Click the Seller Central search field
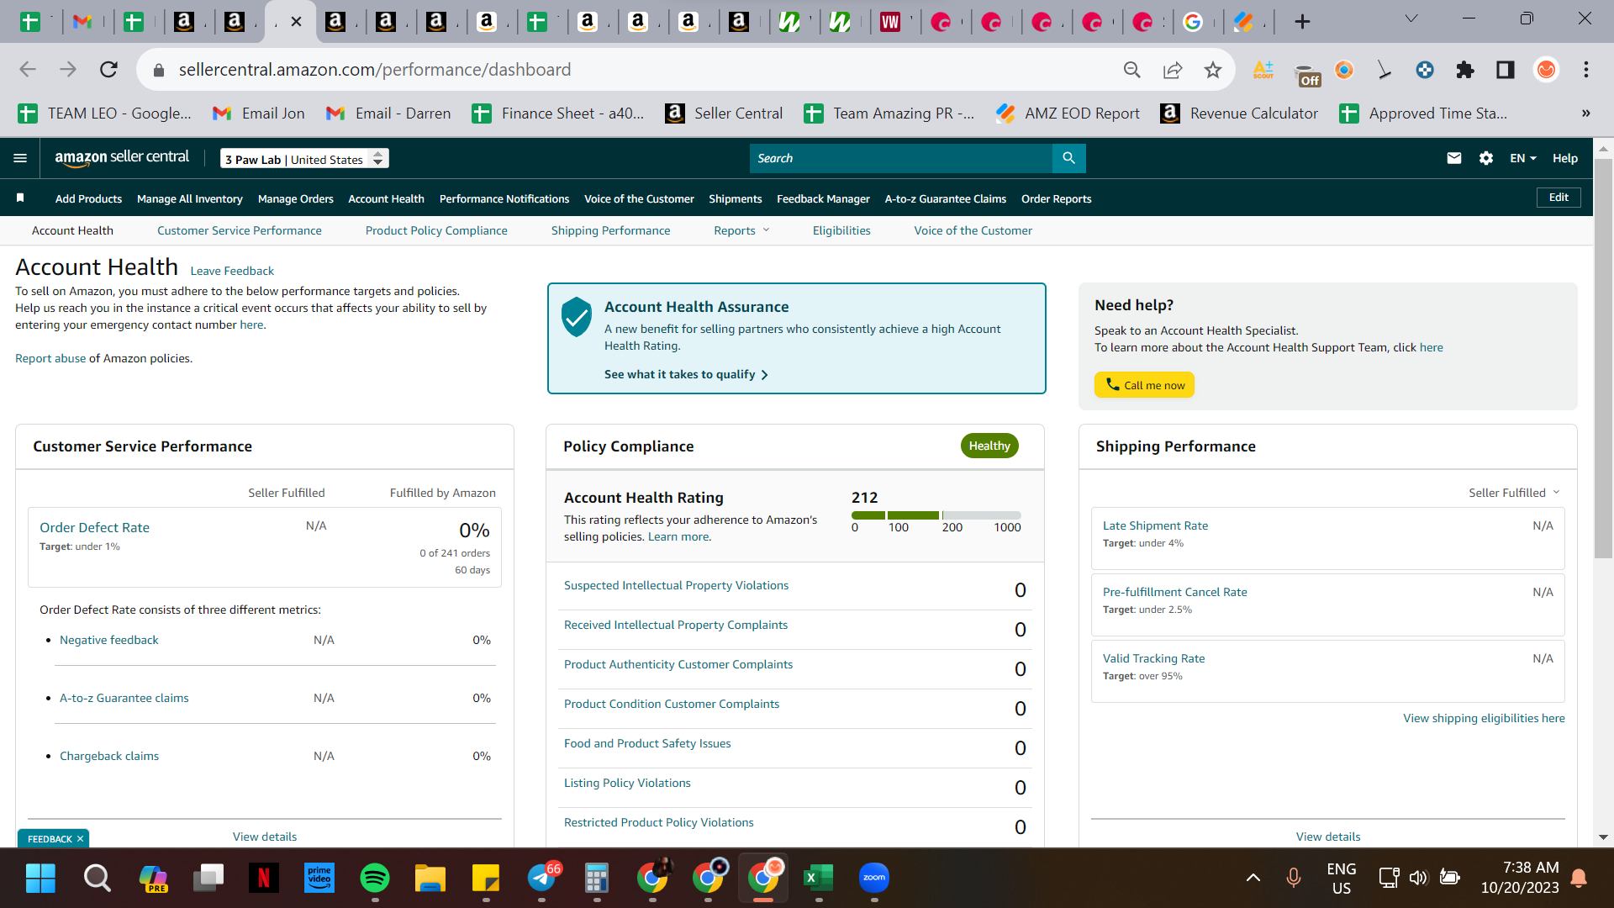Image resolution: width=1614 pixels, height=908 pixels. [x=900, y=158]
